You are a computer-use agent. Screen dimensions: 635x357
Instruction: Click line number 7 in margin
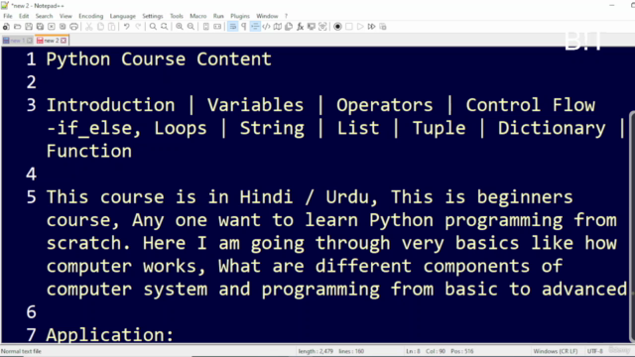point(31,335)
